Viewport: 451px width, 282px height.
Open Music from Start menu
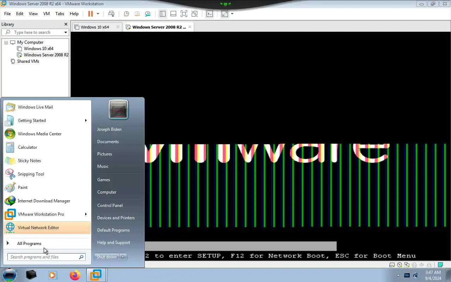(103, 166)
